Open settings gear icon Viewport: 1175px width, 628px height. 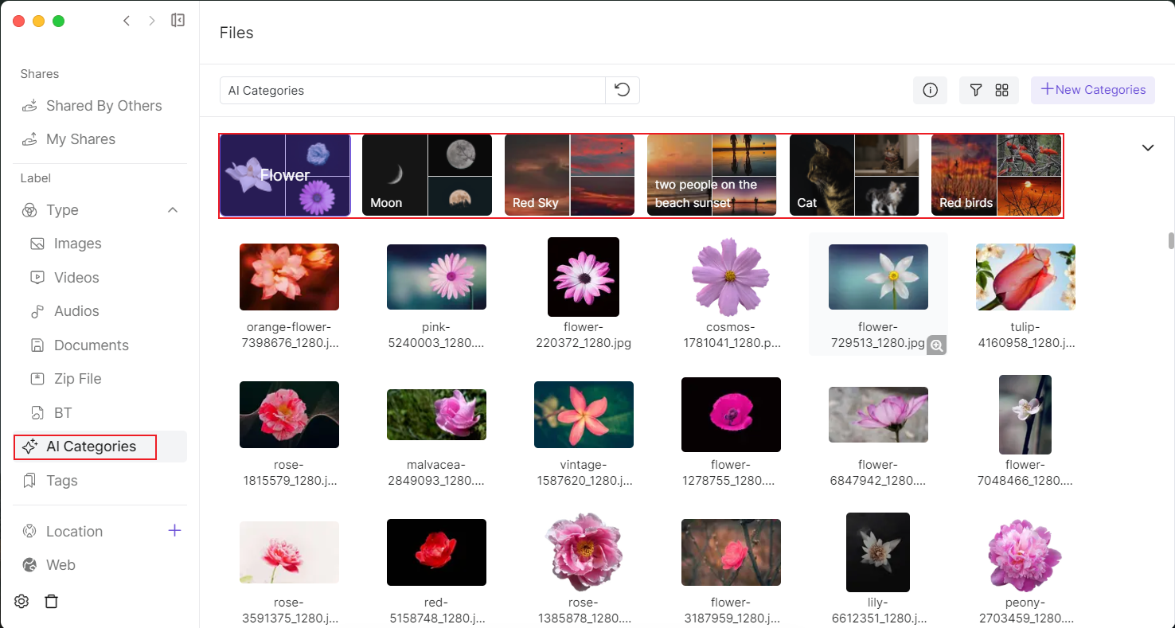[22, 601]
